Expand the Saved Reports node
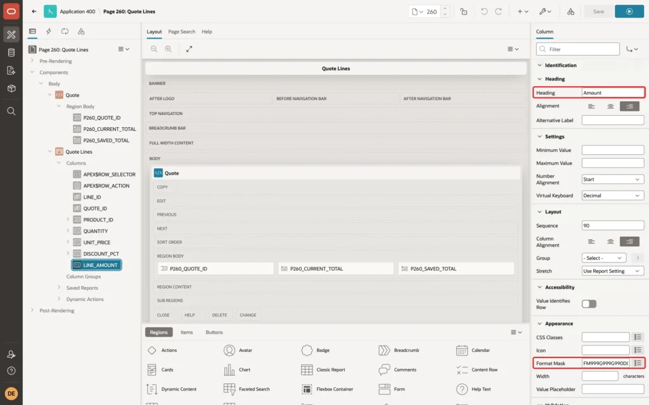Image resolution: width=649 pixels, height=405 pixels. click(59, 288)
